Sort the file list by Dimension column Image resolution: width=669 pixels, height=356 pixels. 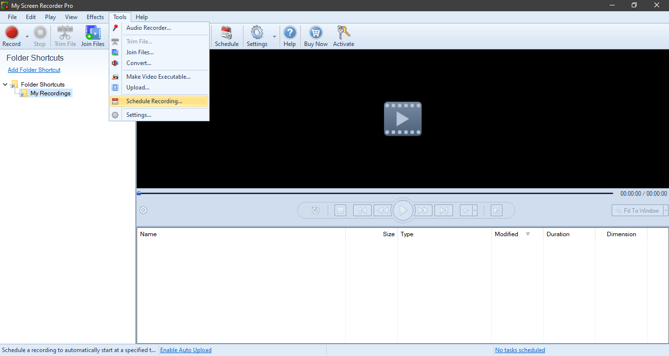[621, 234]
